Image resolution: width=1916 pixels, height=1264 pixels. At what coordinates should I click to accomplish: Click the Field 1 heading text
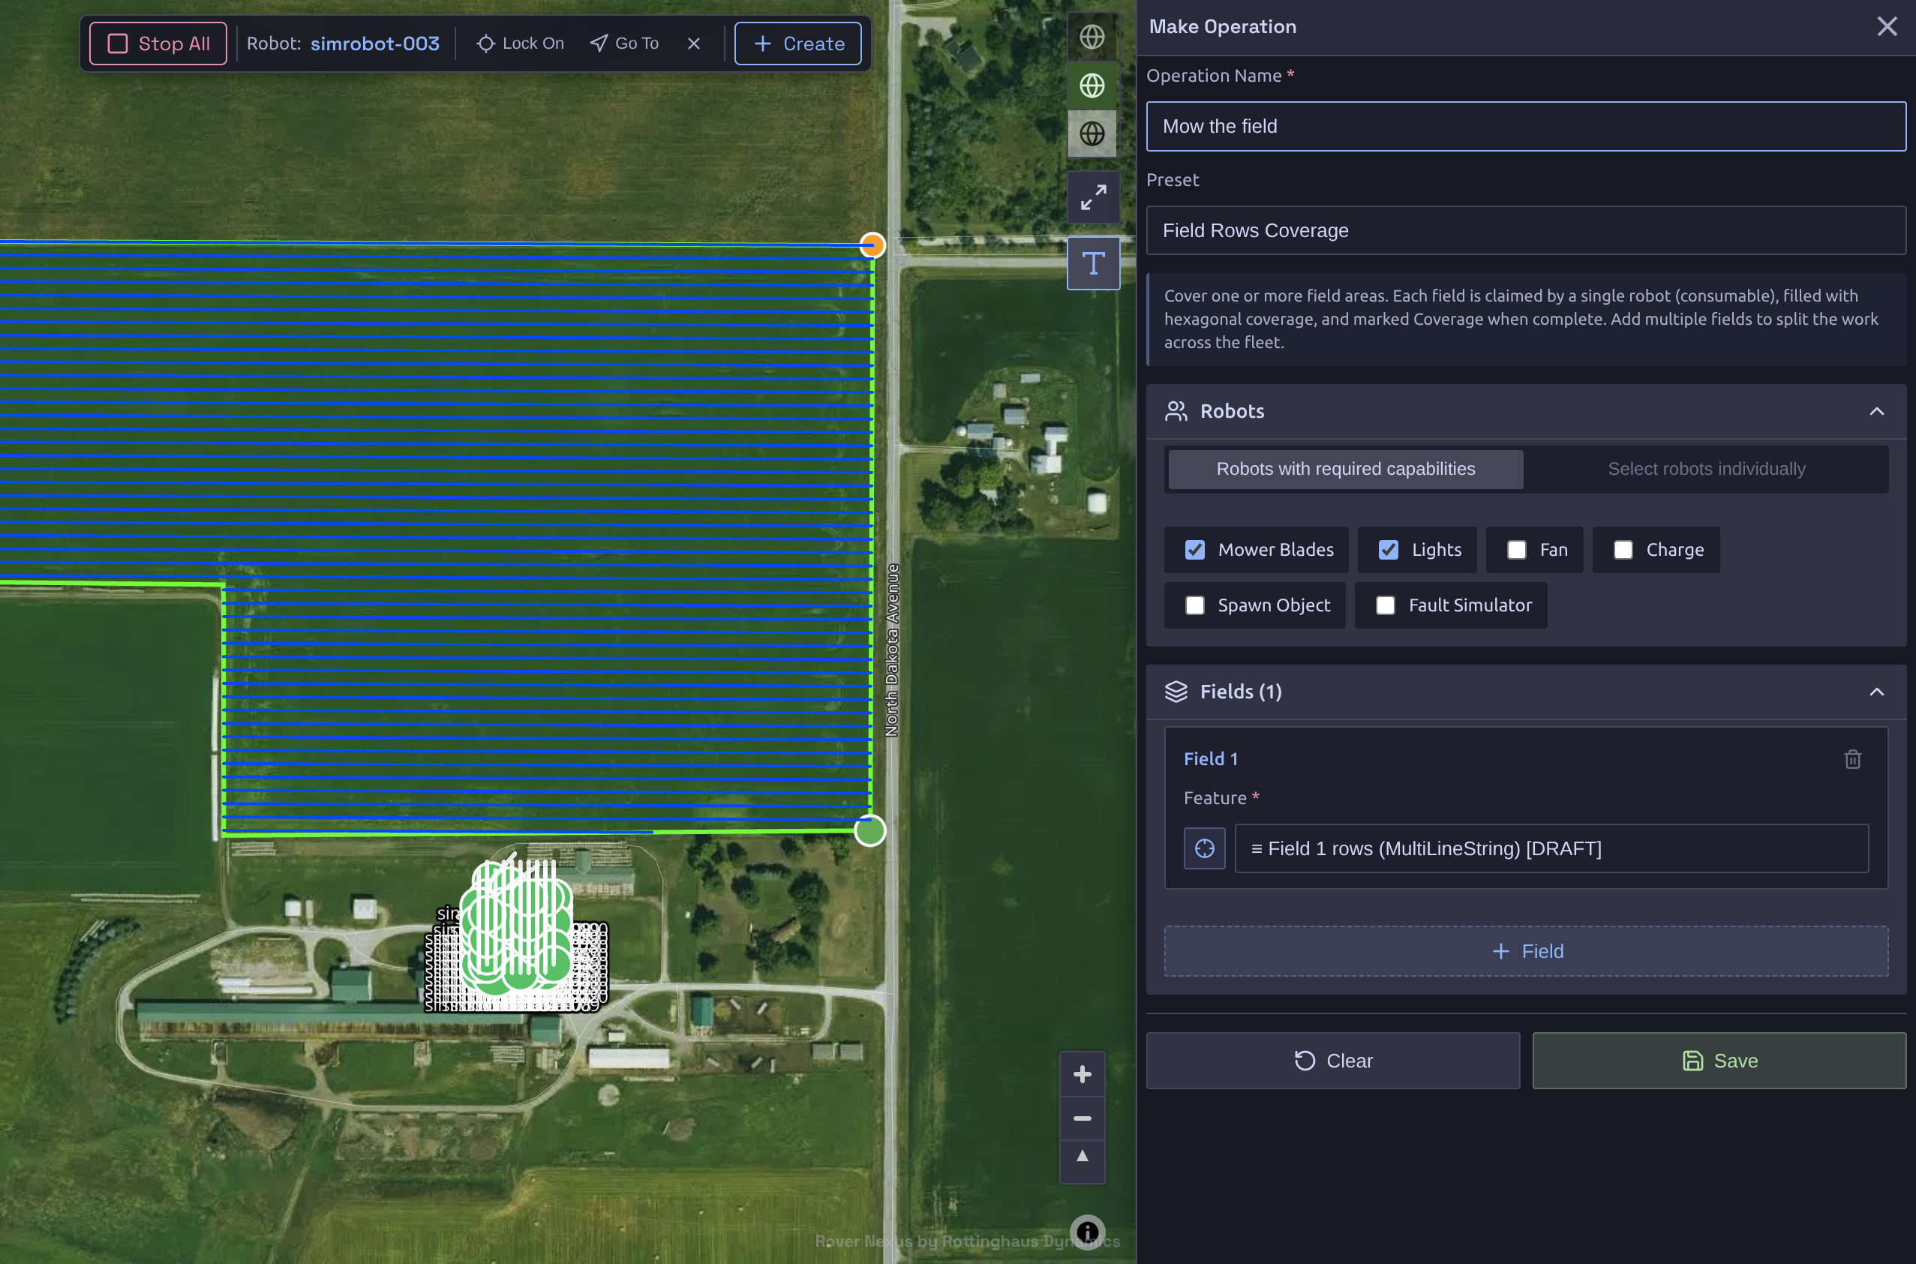click(1211, 759)
